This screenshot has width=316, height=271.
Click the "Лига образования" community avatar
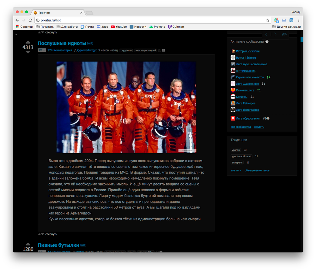coord(233,118)
